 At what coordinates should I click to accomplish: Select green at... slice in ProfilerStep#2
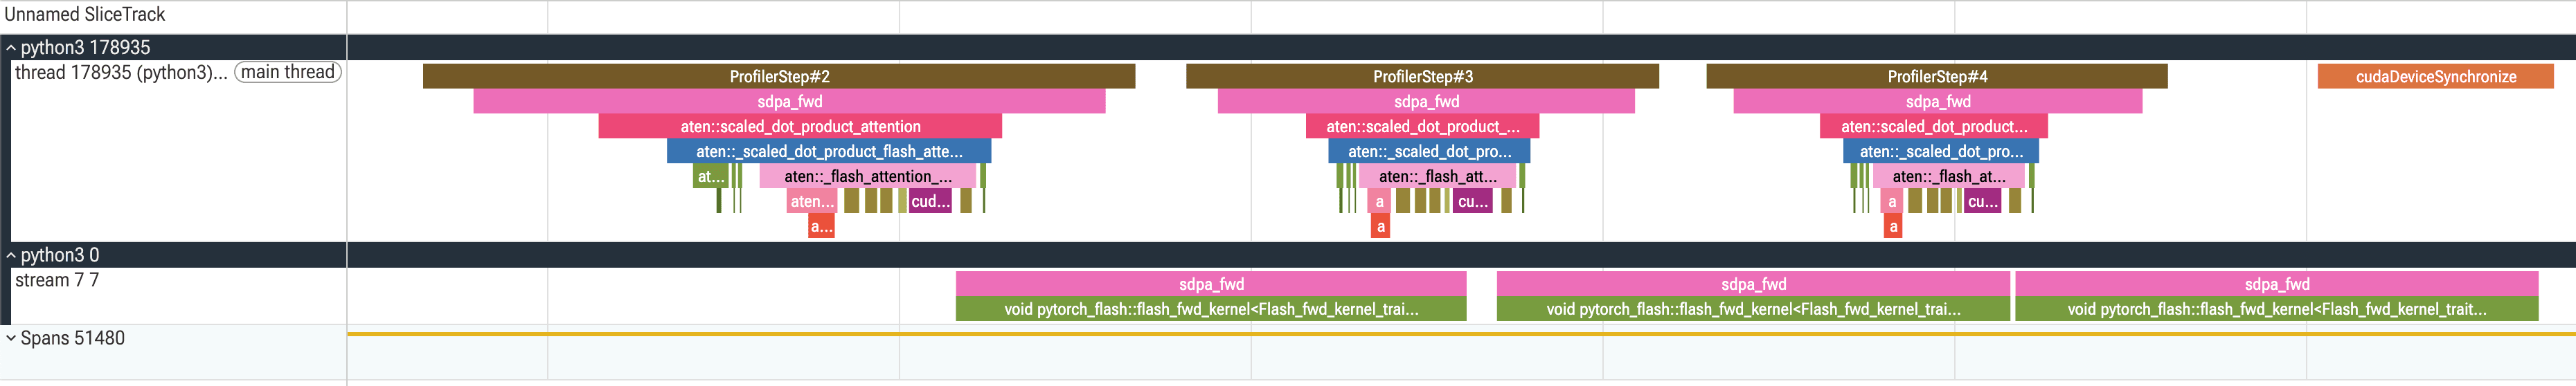710,176
